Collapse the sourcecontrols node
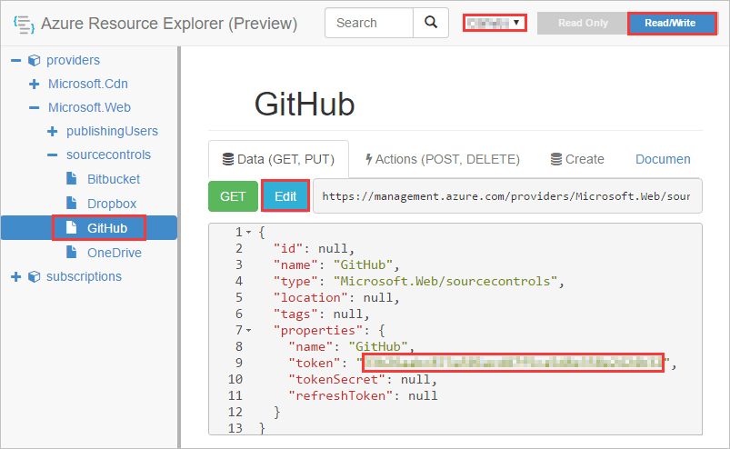The image size is (730, 449). [52, 155]
